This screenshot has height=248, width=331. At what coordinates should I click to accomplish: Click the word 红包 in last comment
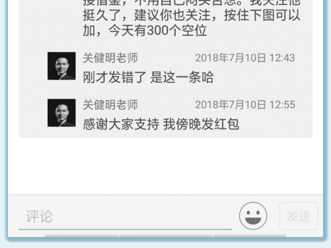[227, 124]
